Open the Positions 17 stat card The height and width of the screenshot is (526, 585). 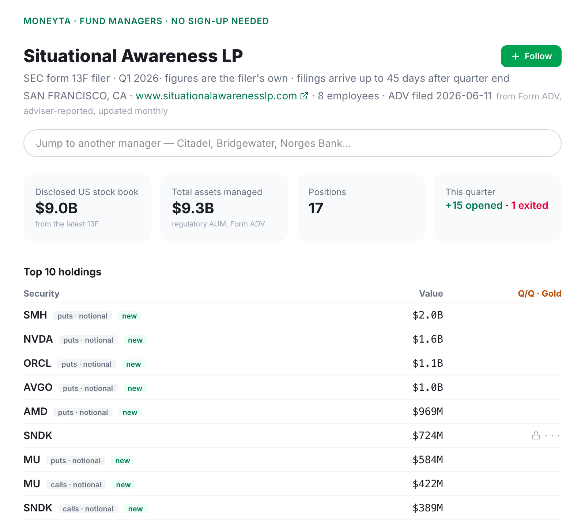point(361,207)
